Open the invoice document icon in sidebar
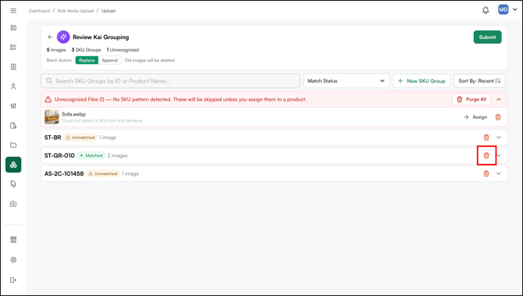Screen dimensions: 523x296 point(13,66)
